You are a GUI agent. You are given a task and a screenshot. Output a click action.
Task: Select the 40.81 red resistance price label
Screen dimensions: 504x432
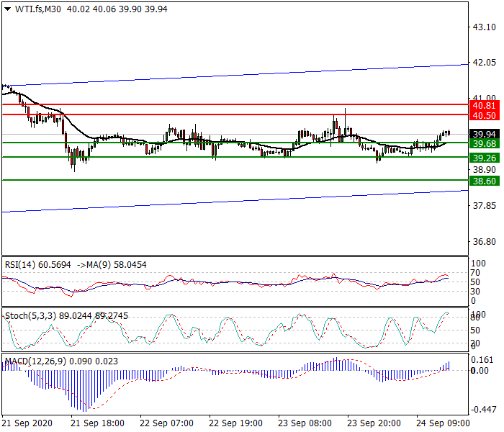(x=485, y=106)
